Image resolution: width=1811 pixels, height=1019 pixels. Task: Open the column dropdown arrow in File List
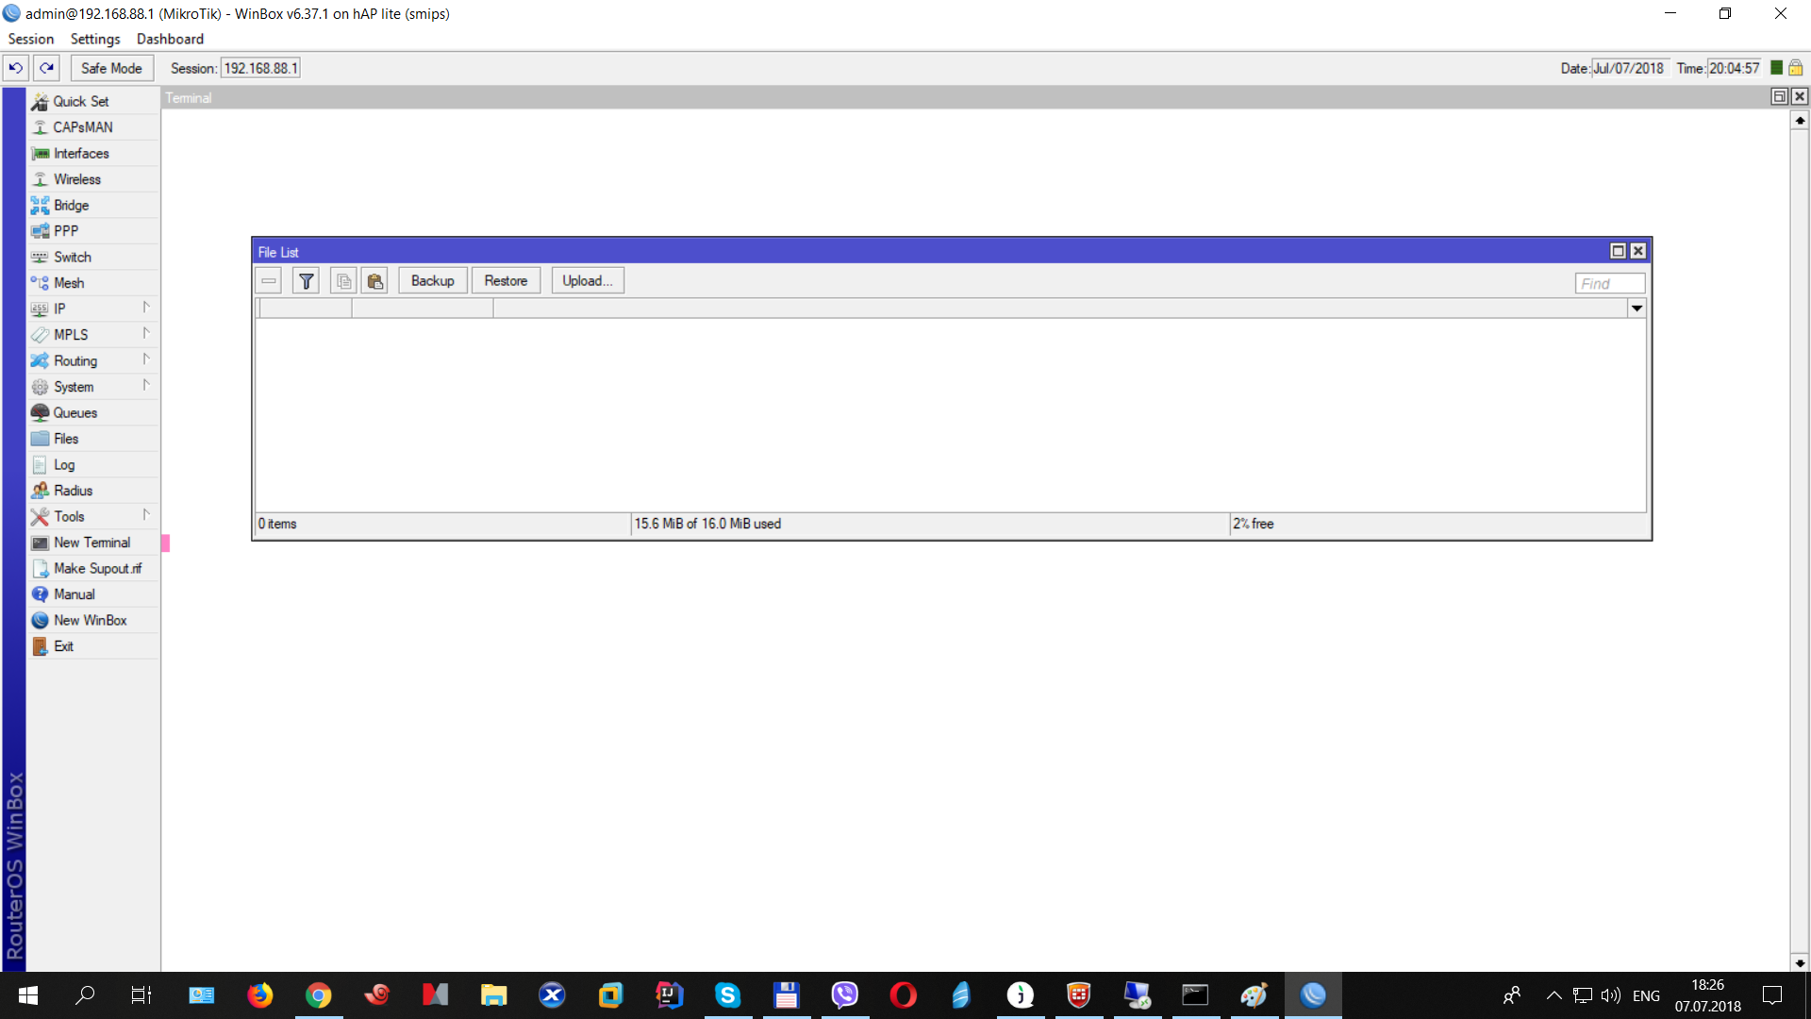(x=1637, y=309)
